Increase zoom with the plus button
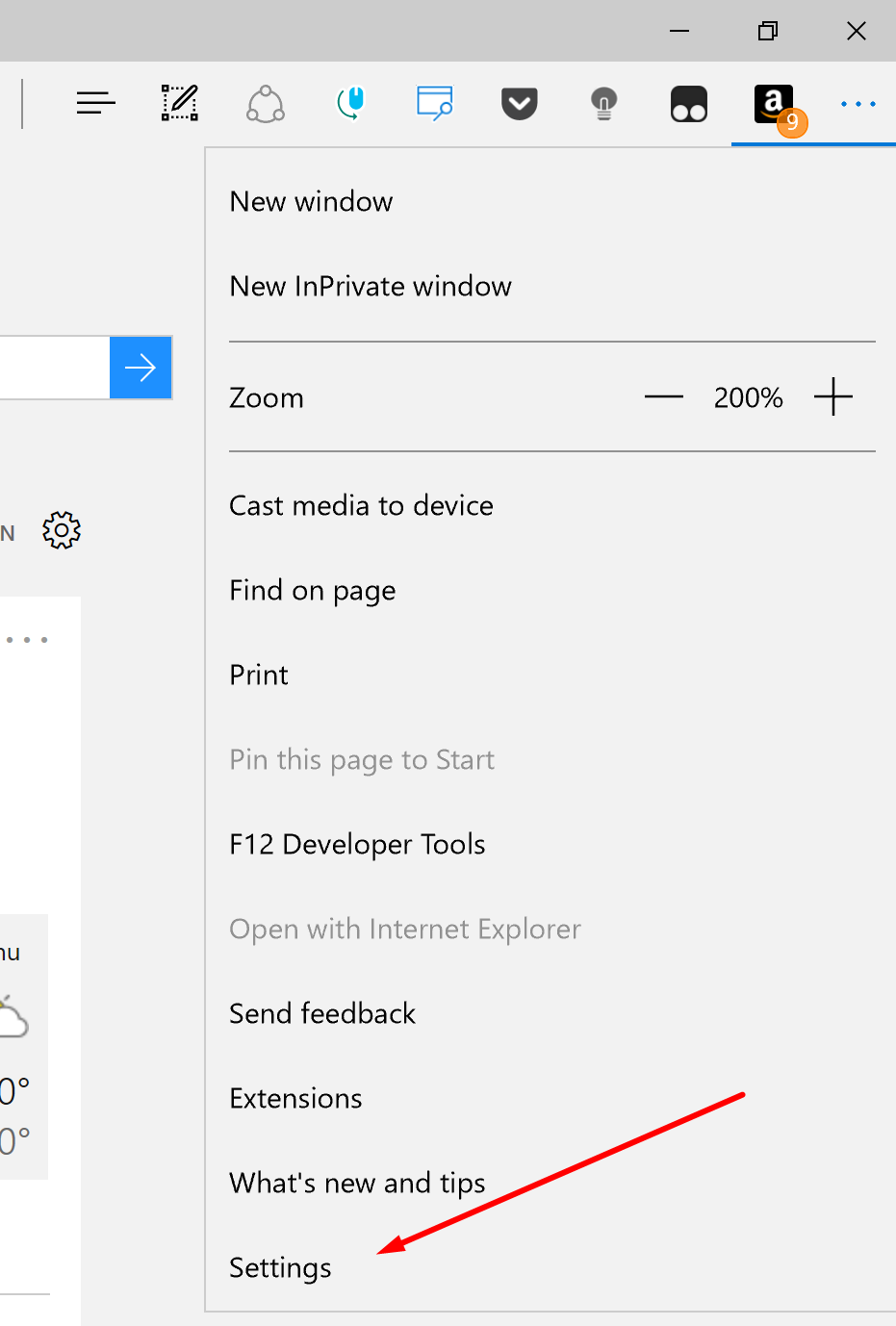The height and width of the screenshot is (1326, 896). (833, 397)
